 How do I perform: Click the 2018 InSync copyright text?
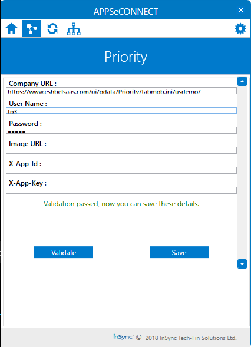tap(191, 338)
